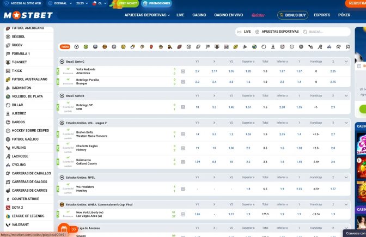Open Póker in the top navigation

(x=344, y=15)
